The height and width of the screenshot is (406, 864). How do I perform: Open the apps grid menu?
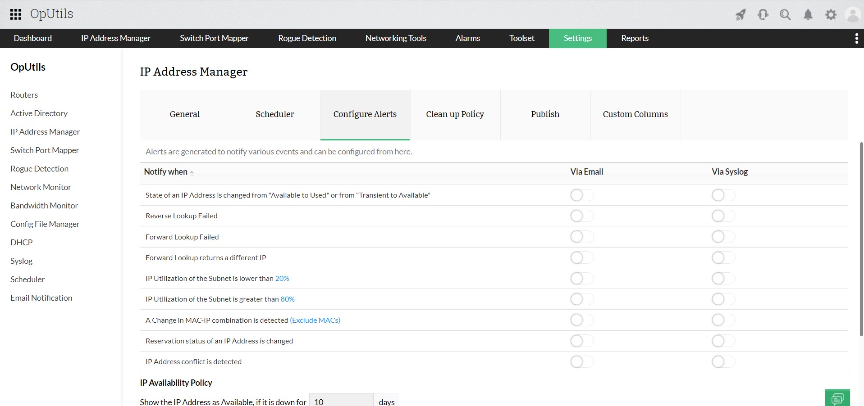(x=15, y=14)
